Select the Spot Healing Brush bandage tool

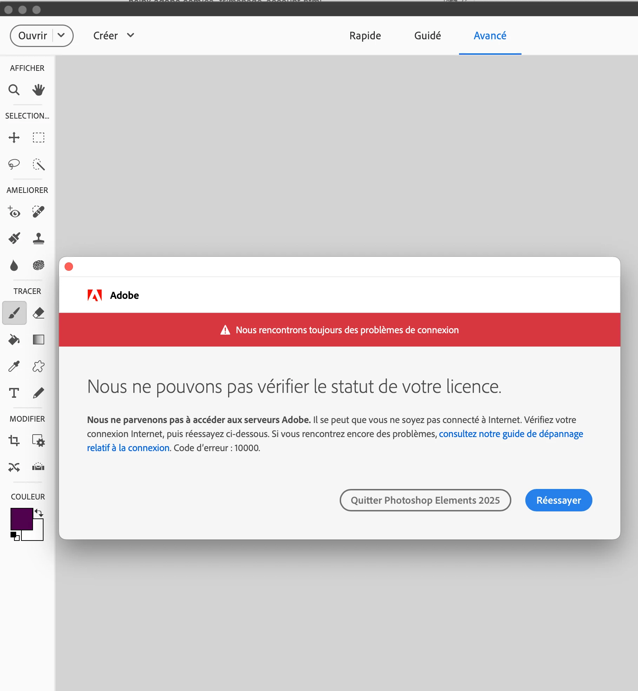[39, 212]
